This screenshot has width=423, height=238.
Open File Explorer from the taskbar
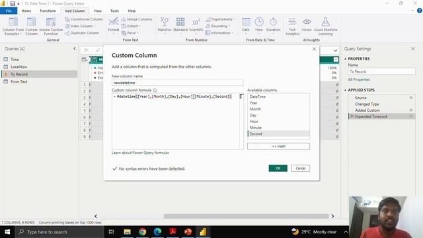127,232
